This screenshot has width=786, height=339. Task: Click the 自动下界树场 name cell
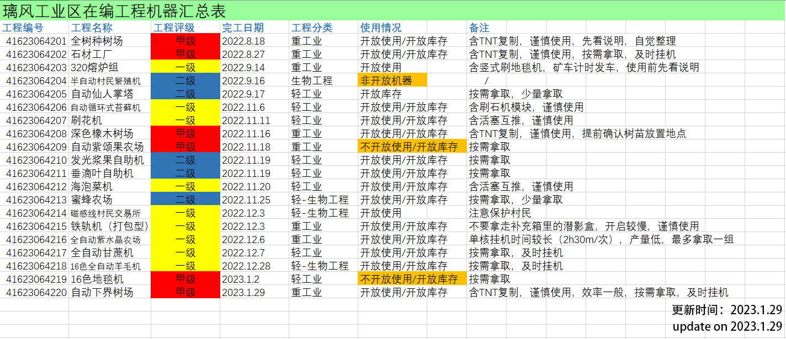(102, 293)
